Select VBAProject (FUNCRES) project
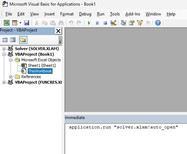Screen dimensions: 187x154 (38, 82)
